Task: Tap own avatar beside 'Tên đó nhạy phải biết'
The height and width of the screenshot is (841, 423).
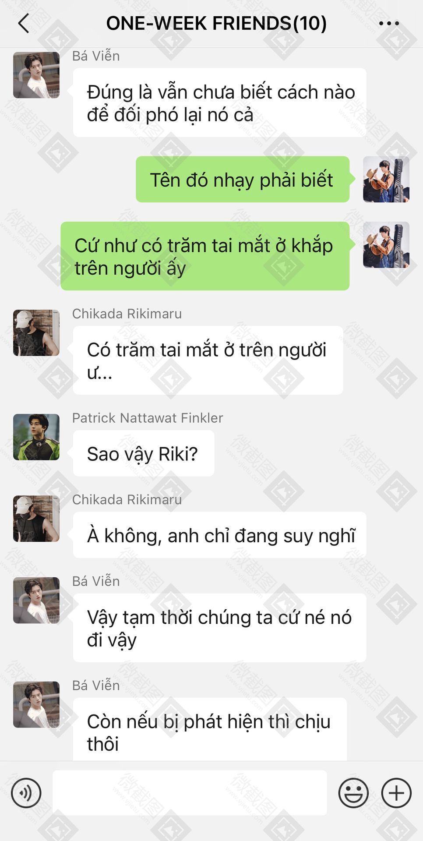Action: coord(386,179)
